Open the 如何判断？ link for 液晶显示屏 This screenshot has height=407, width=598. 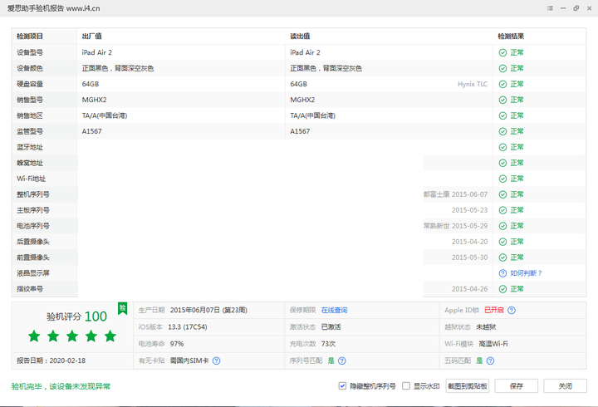[526, 273]
